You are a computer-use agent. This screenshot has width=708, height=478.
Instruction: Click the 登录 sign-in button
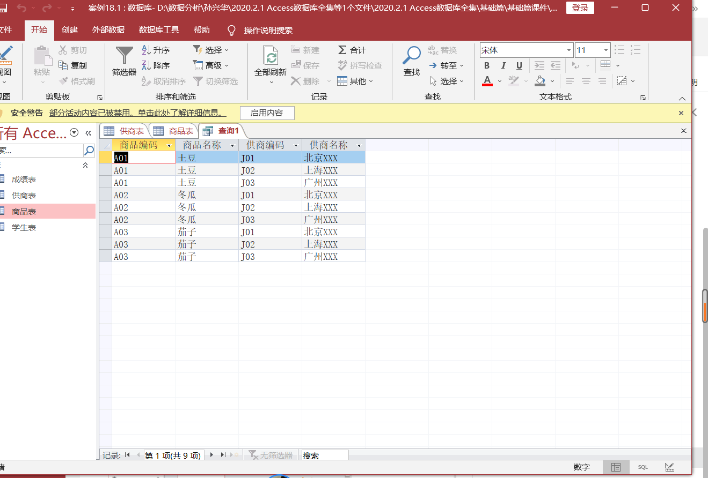580,8
